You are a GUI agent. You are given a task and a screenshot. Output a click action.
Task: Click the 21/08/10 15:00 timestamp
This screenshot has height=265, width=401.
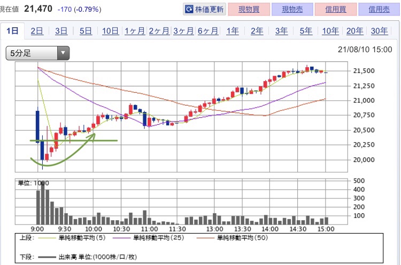[365, 50]
